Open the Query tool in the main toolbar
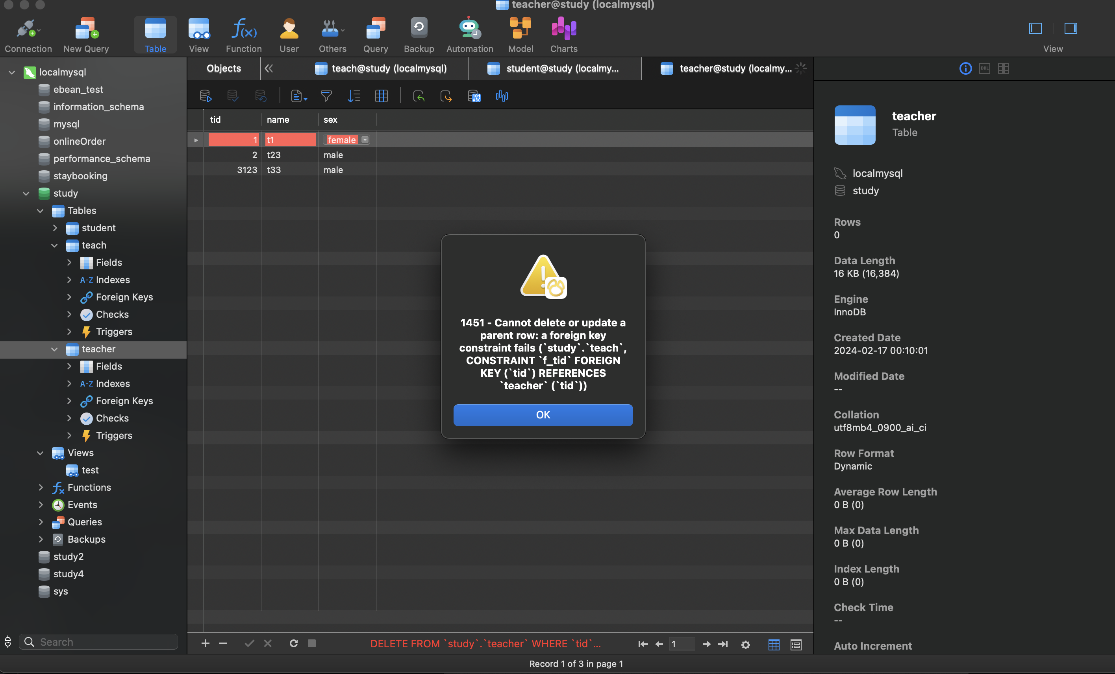 (375, 34)
